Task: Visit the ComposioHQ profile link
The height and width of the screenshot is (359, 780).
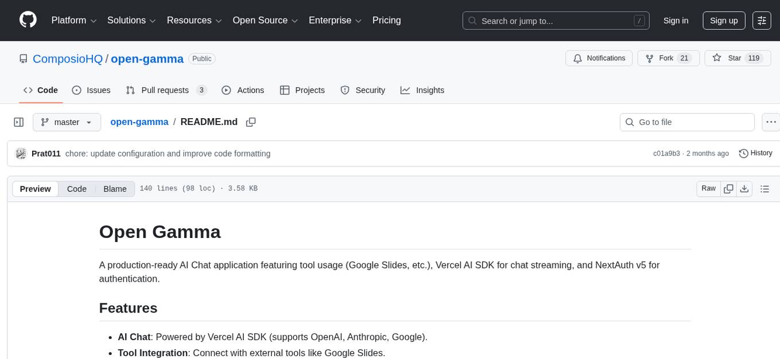Action: coord(68,58)
